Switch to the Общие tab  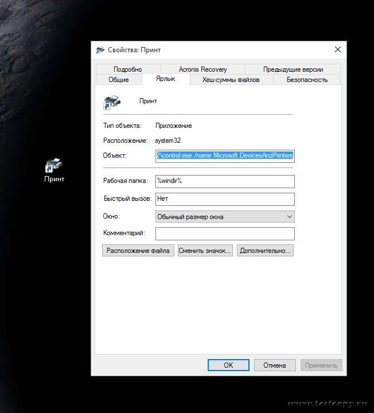(118, 80)
